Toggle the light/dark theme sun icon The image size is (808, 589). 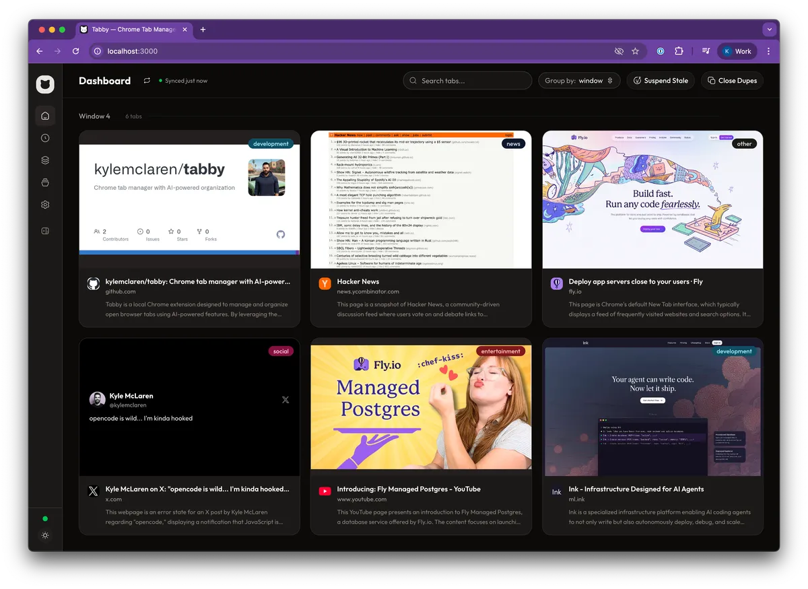click(x=45, y=536)
